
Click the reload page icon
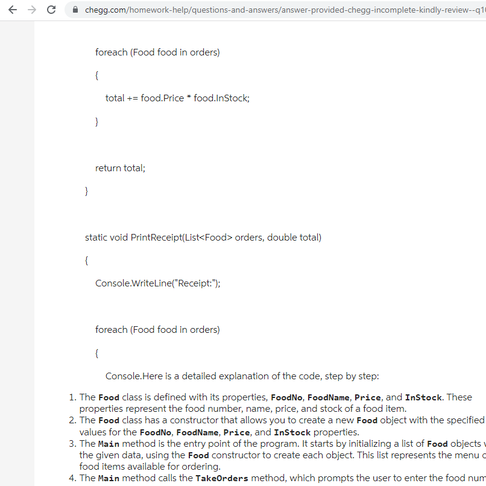51,10
